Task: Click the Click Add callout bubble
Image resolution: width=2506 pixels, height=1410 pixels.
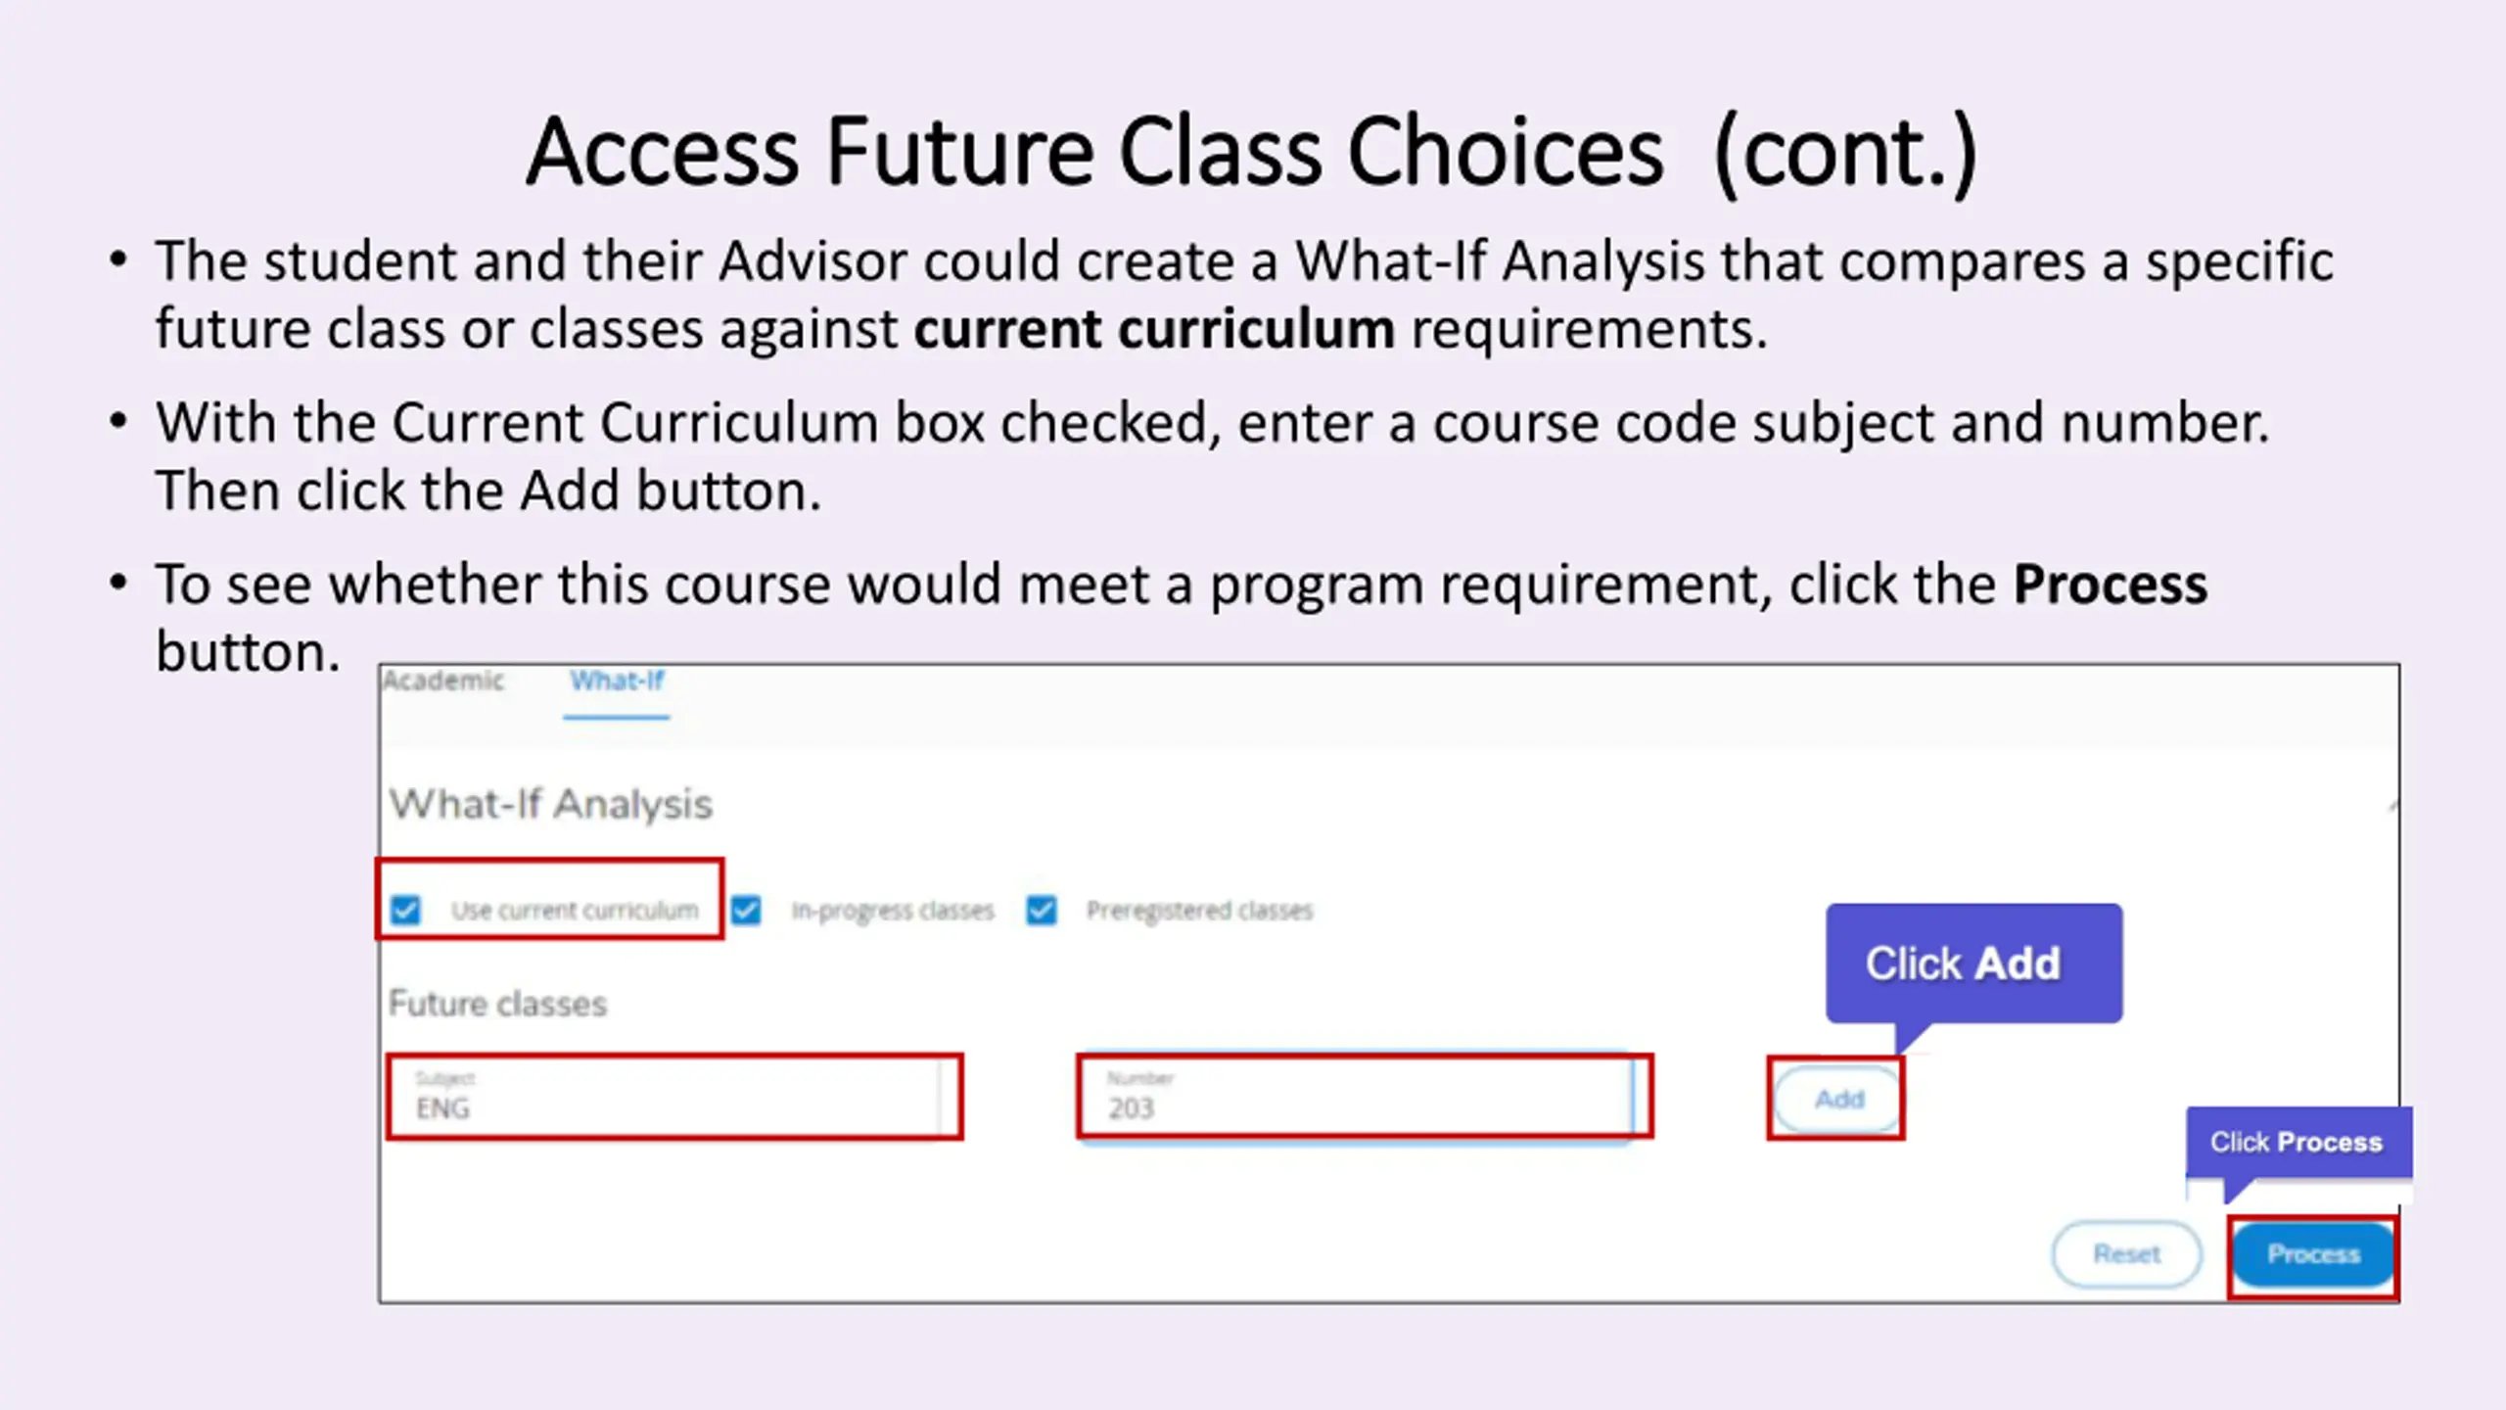Action: 1973,963
